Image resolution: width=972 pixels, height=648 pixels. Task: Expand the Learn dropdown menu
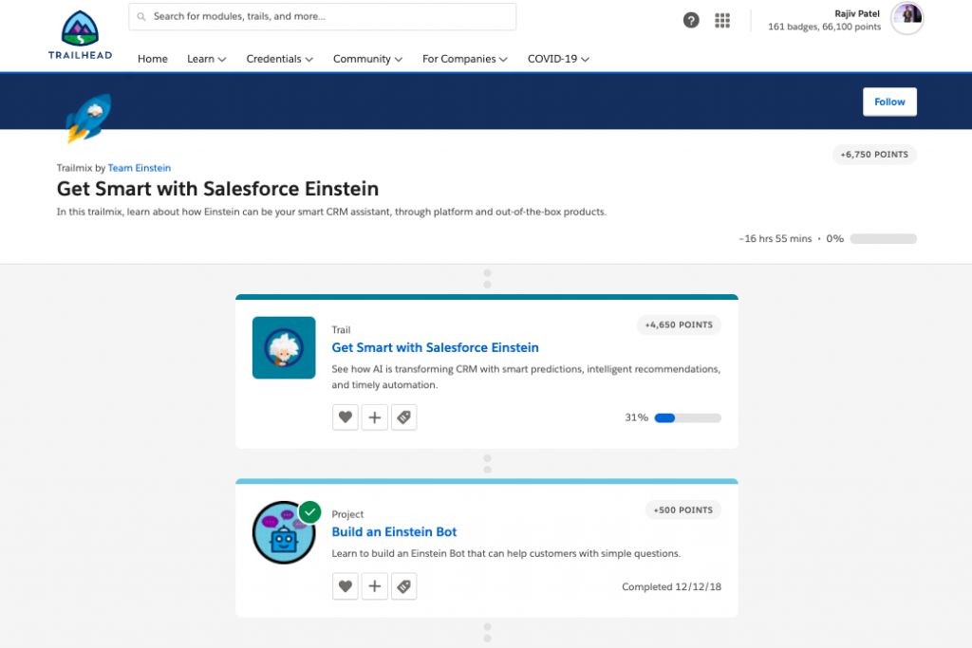pyautogui.click(x=206, y=59)
